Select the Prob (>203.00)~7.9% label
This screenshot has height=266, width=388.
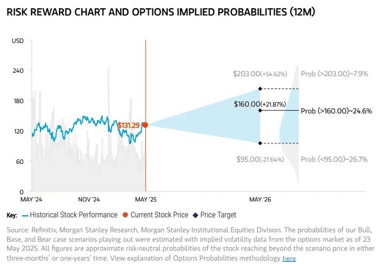pos(334,74)
